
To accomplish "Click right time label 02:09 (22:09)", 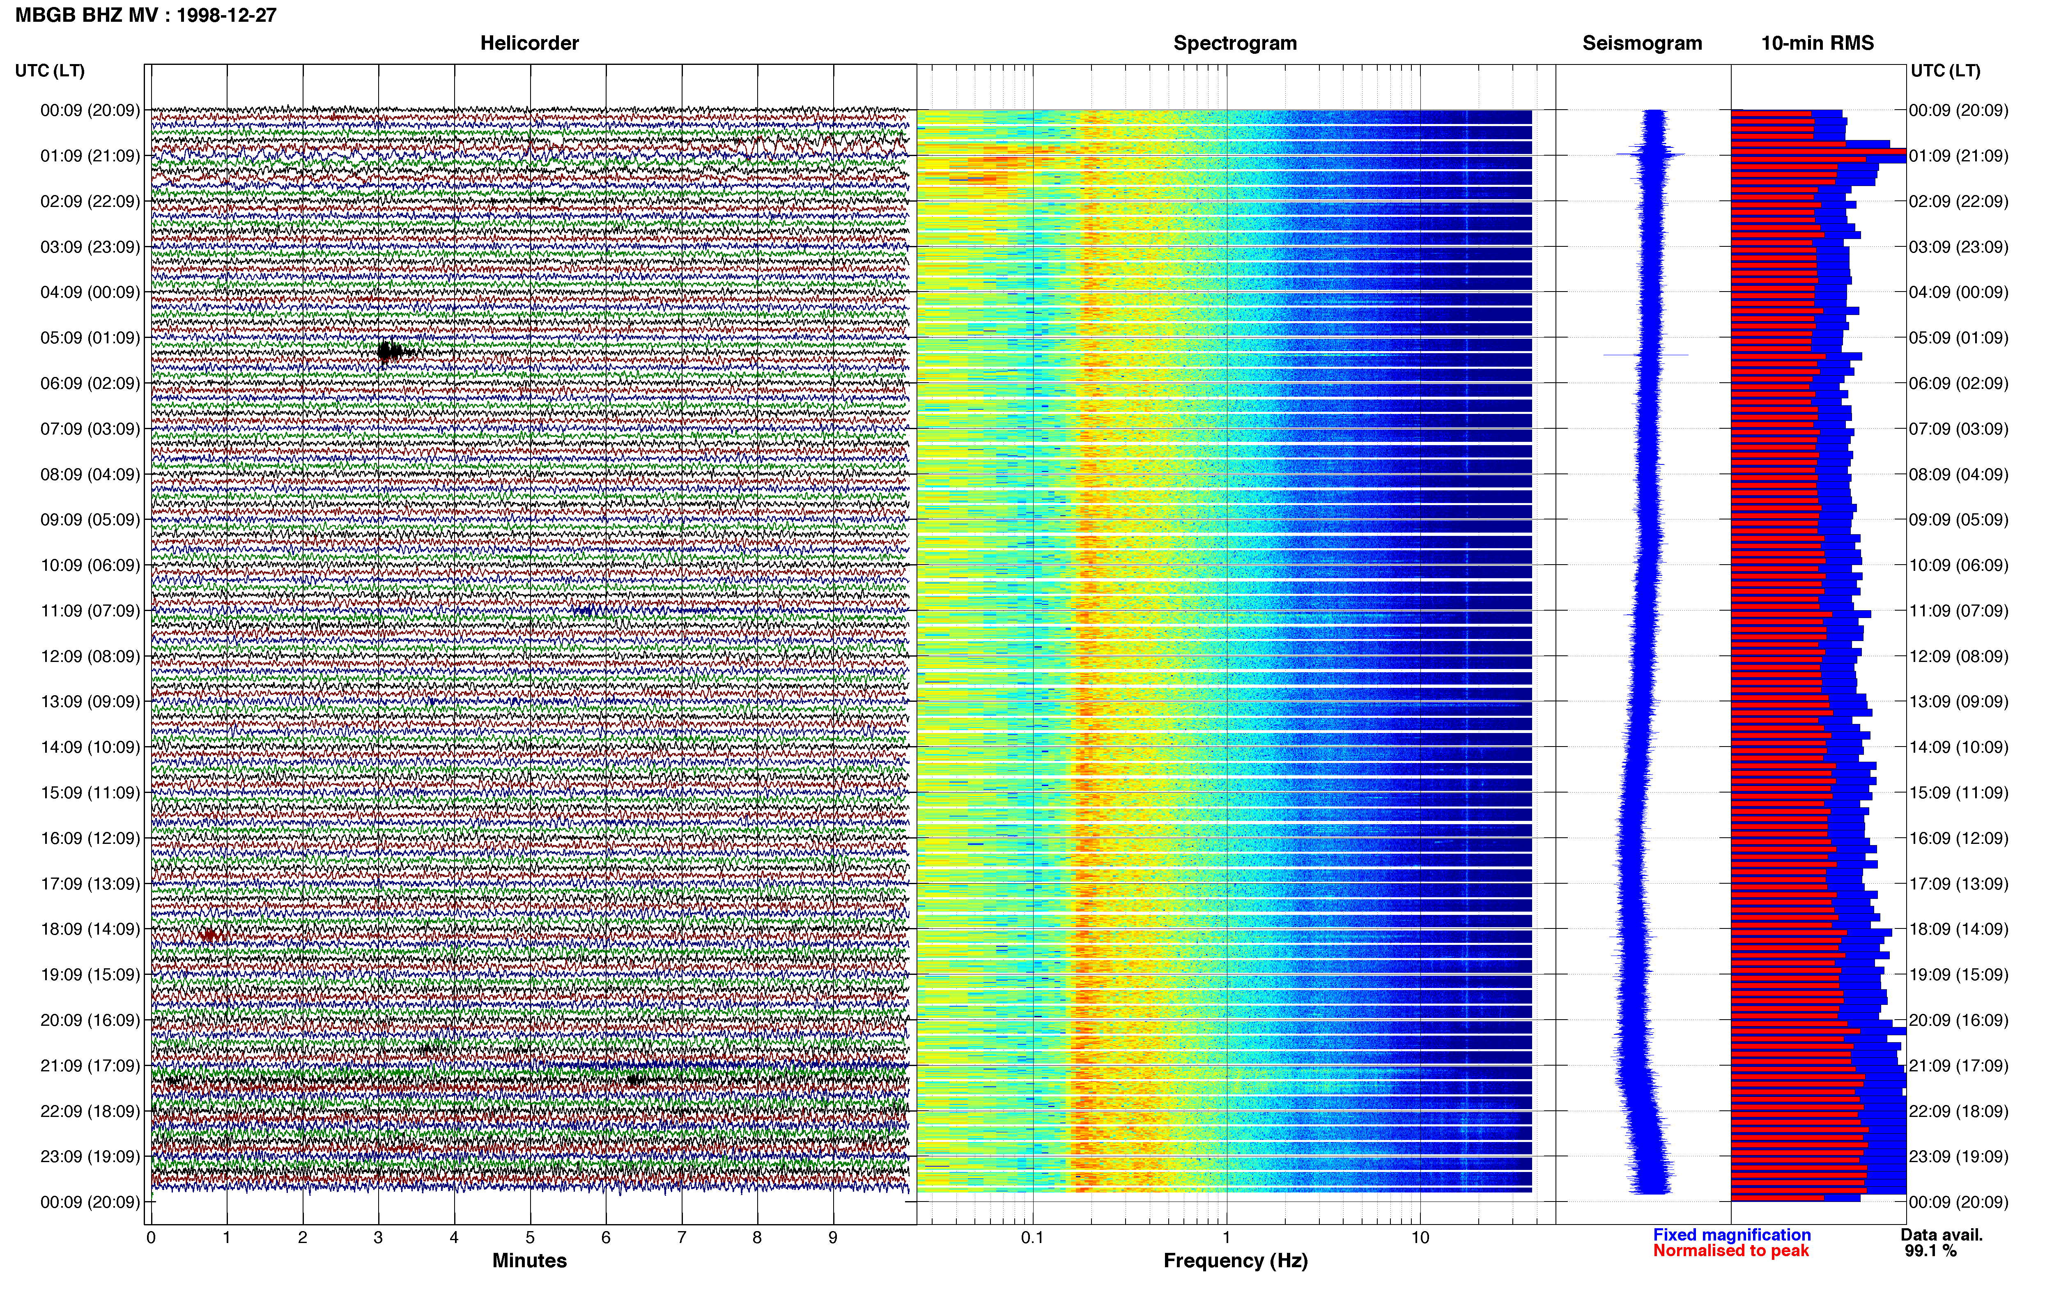I will pos(1959,201).
